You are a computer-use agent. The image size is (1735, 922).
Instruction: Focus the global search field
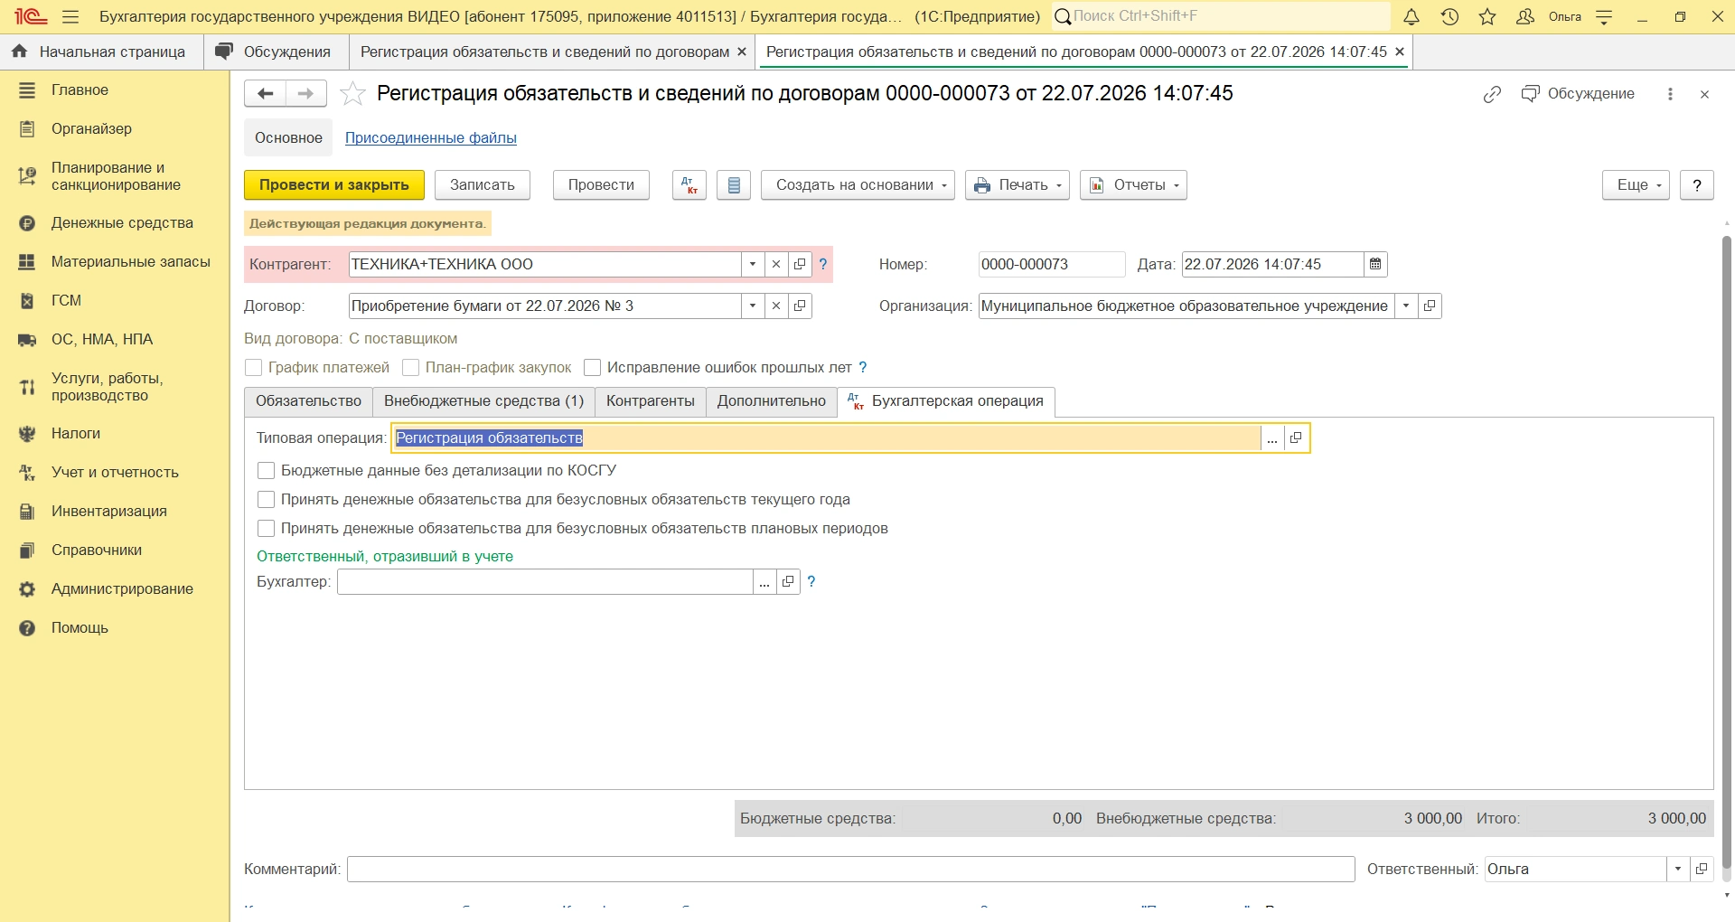coord(1222,16)
